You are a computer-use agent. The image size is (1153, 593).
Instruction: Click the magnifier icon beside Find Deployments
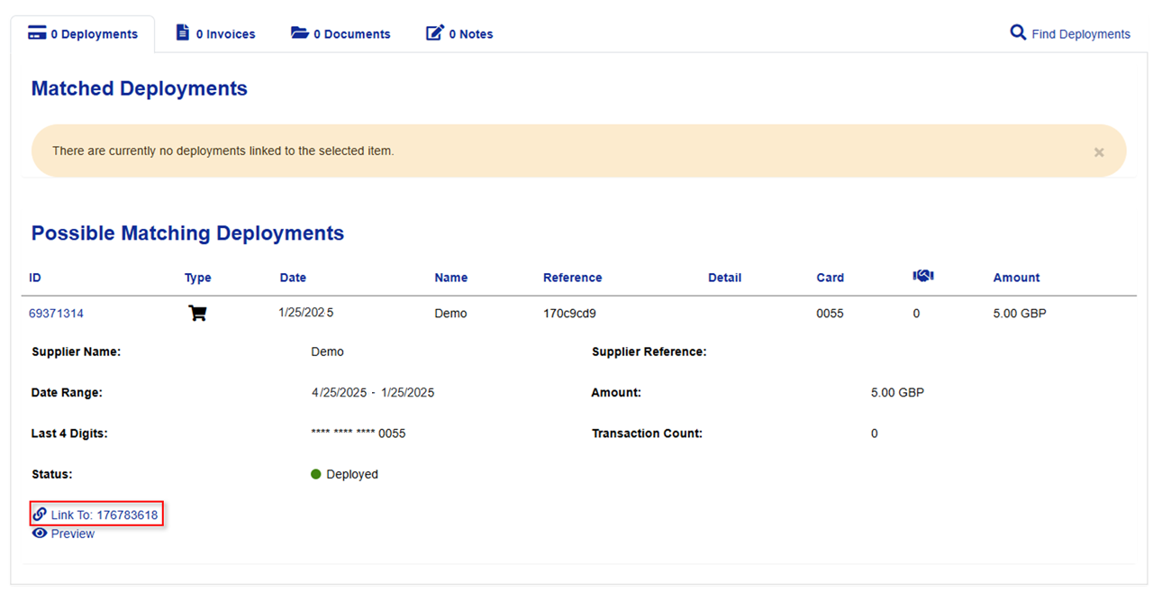click(x=1018, y=32)
